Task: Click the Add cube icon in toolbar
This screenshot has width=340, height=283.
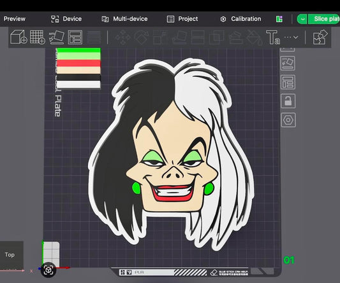Action: [x=18, y=37]
